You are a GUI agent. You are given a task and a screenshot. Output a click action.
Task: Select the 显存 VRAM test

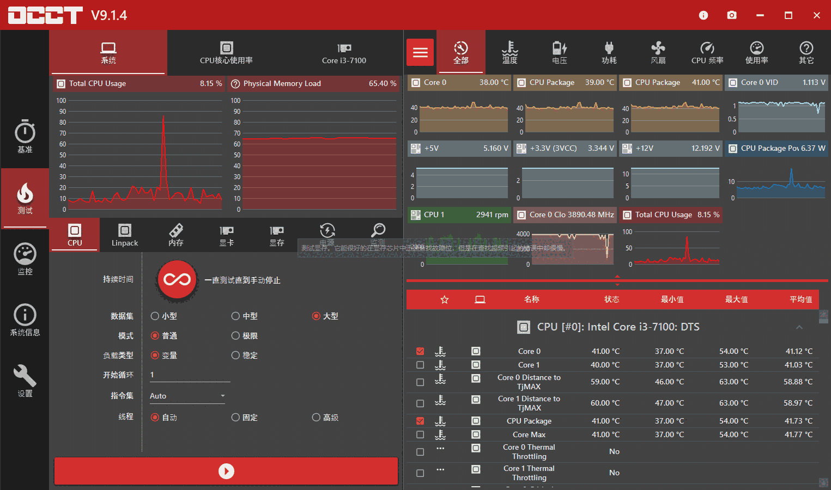277,235
